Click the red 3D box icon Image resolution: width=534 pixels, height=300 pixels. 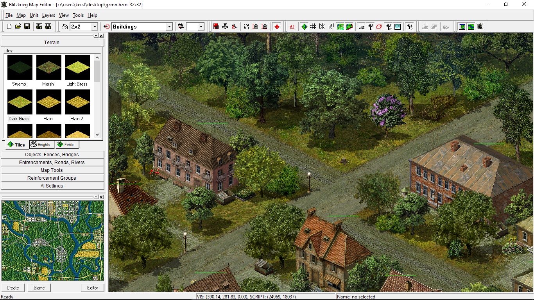(x=379, y=27)
